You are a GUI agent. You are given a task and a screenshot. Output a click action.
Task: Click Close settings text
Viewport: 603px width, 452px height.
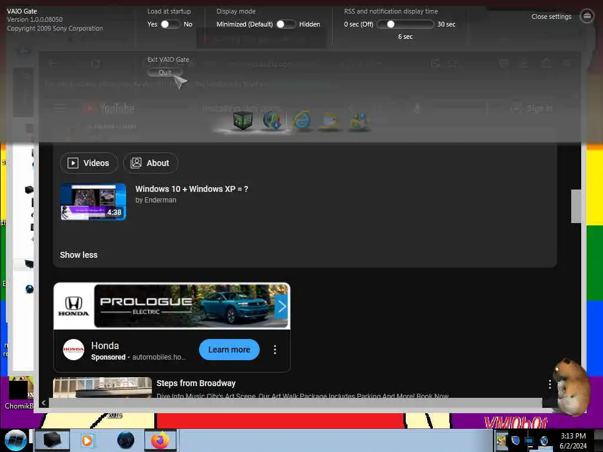pyautogui.click(x=551, y=16)
